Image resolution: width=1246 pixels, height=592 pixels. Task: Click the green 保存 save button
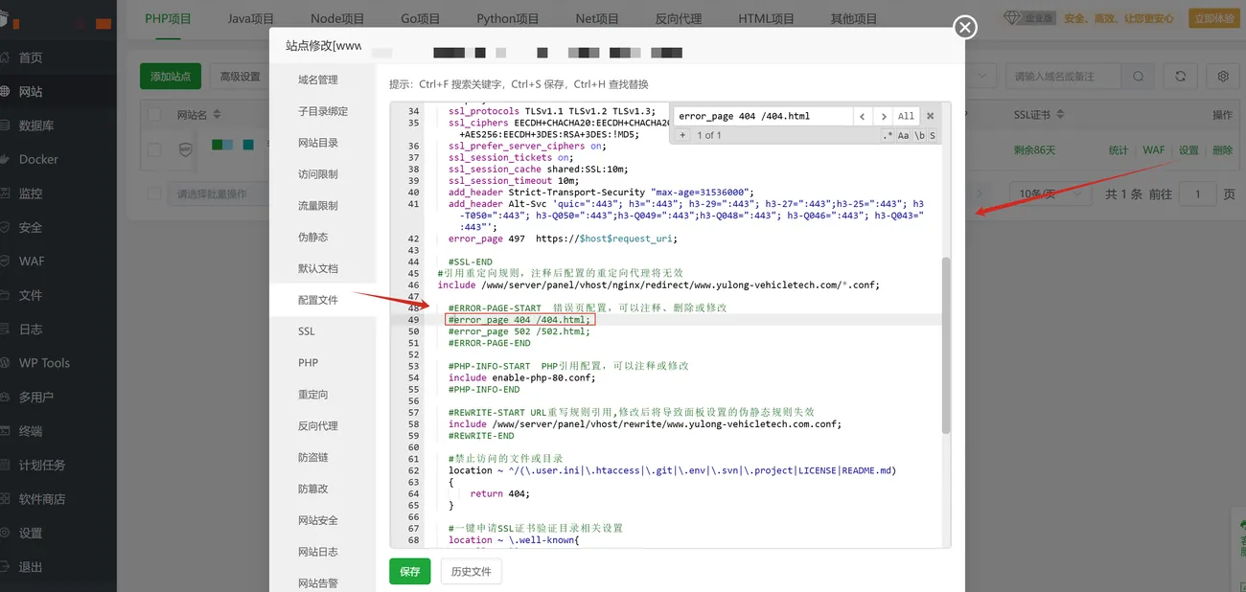click(x=410, y=571)
